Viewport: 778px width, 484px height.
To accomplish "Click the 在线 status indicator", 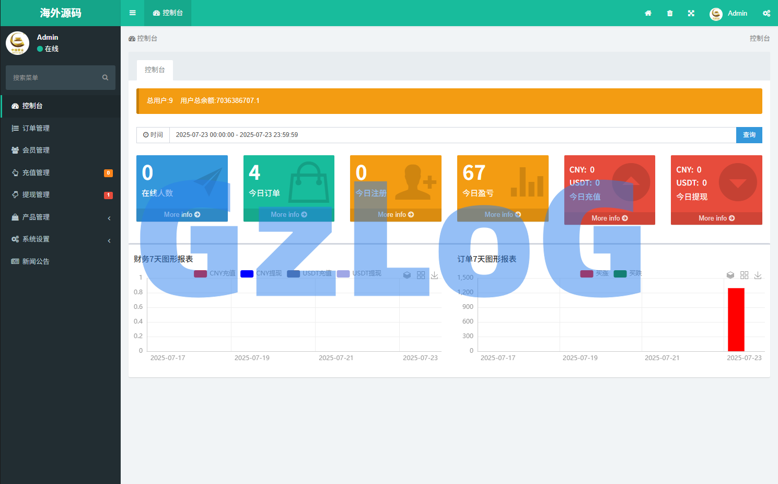I will [48, 49].
